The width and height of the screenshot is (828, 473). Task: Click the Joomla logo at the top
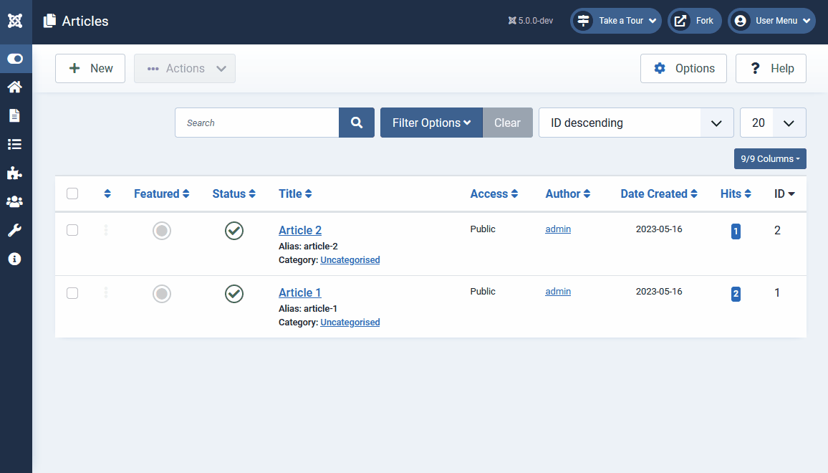coord(16,21)
